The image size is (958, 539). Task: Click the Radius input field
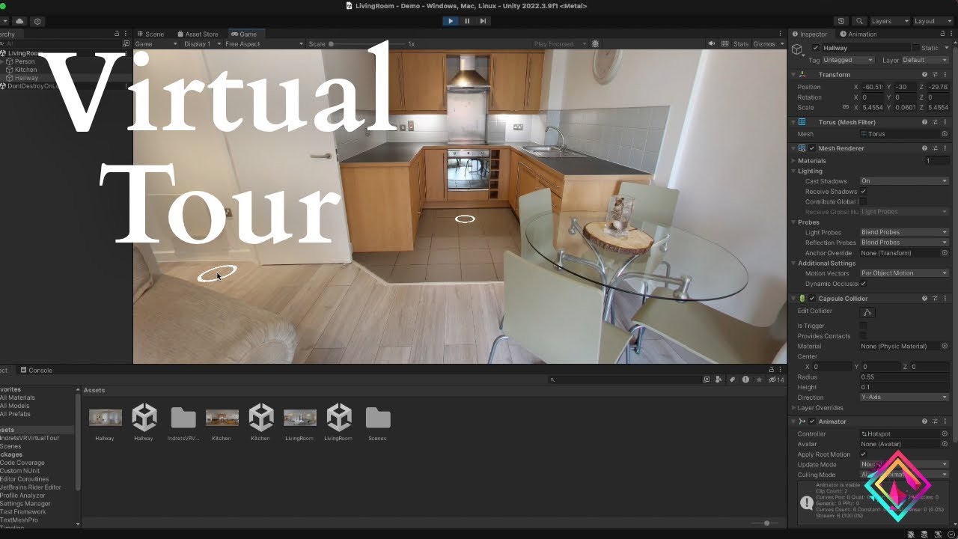point(904,377)
